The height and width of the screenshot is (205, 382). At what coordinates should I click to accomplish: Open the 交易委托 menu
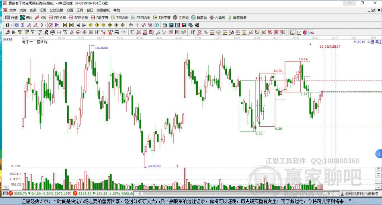[103, 10]
